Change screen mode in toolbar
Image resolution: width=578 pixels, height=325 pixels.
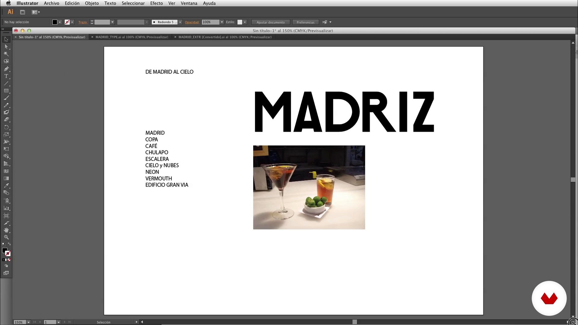tap(6, 273)
